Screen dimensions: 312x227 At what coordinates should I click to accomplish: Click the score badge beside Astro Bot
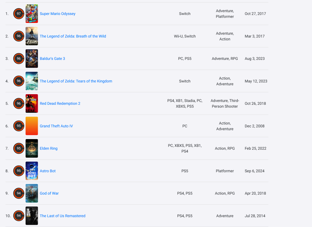click(19, 171)
